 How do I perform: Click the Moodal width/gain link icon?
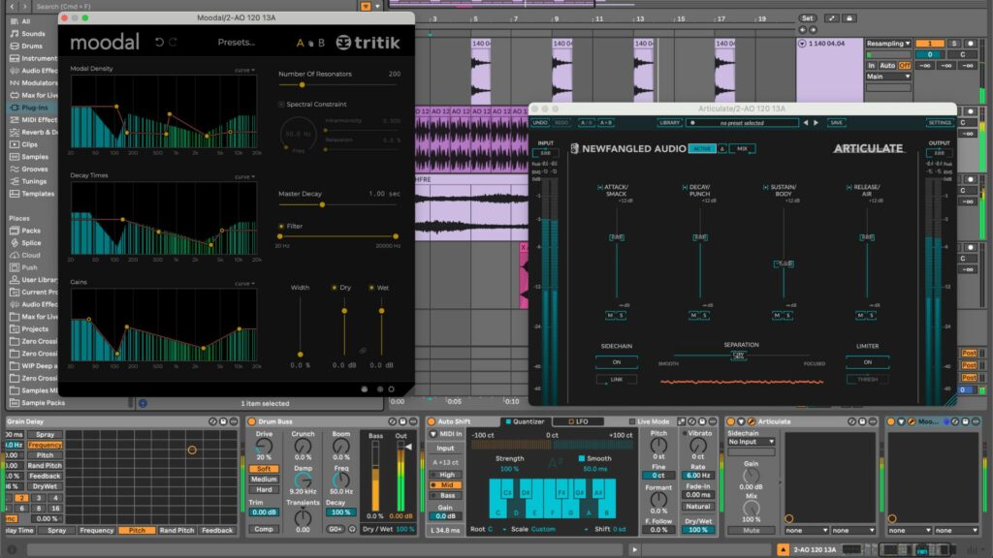click(x=363, y=351)
